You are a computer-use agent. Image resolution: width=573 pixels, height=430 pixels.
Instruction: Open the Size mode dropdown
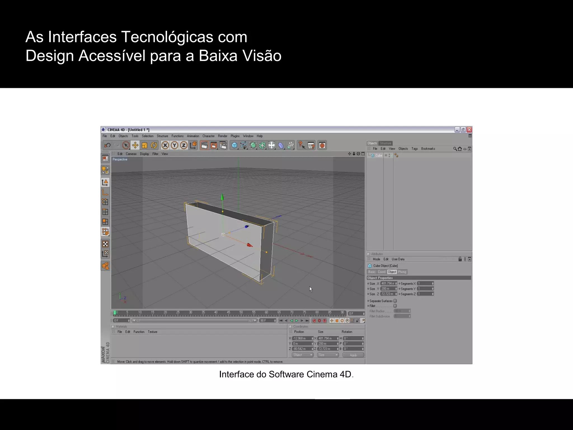(x=328, y=355)
